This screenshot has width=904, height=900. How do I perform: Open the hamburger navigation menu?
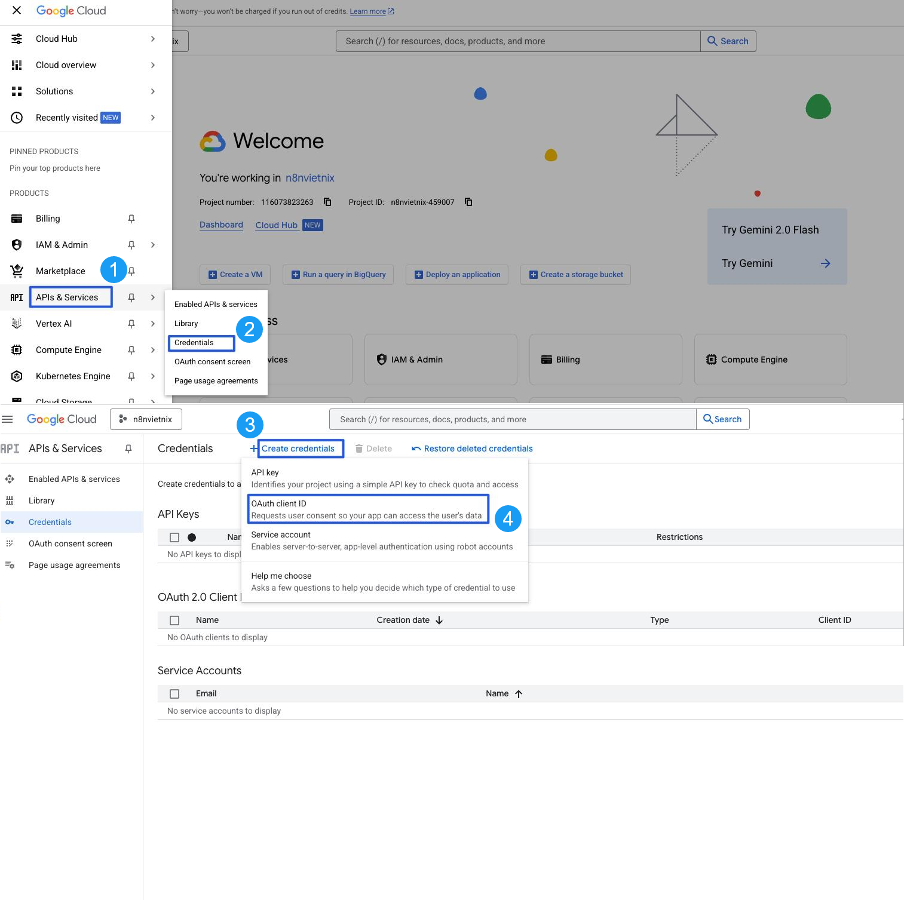[7, 419]
